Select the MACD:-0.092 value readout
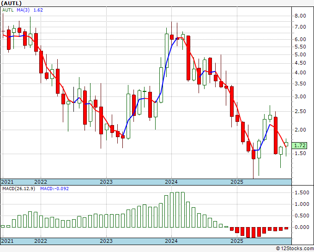314x252 pixels. [x=54, y=190]
